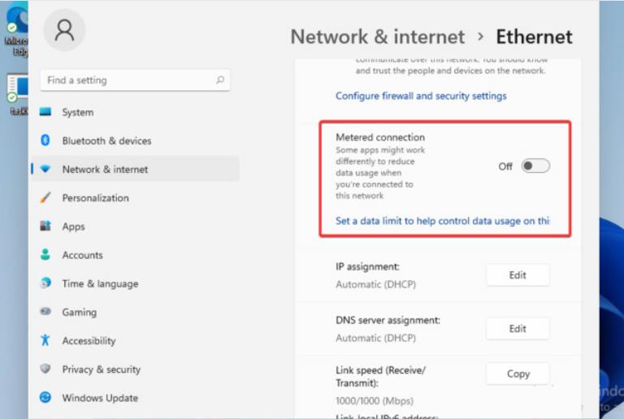624x419 pixels.
Task: Click the Bluetooth & devices icon
Action: 45,140
